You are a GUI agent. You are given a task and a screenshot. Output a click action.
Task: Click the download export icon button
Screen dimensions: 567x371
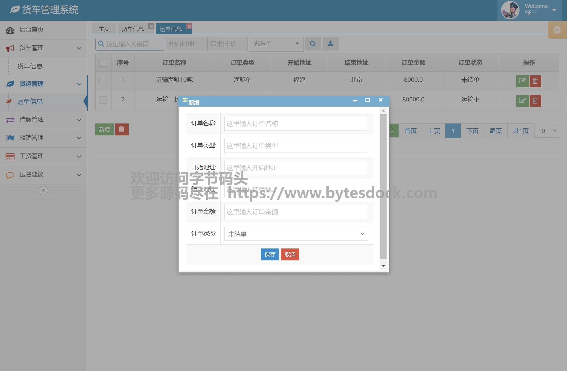tap(331, 44)
